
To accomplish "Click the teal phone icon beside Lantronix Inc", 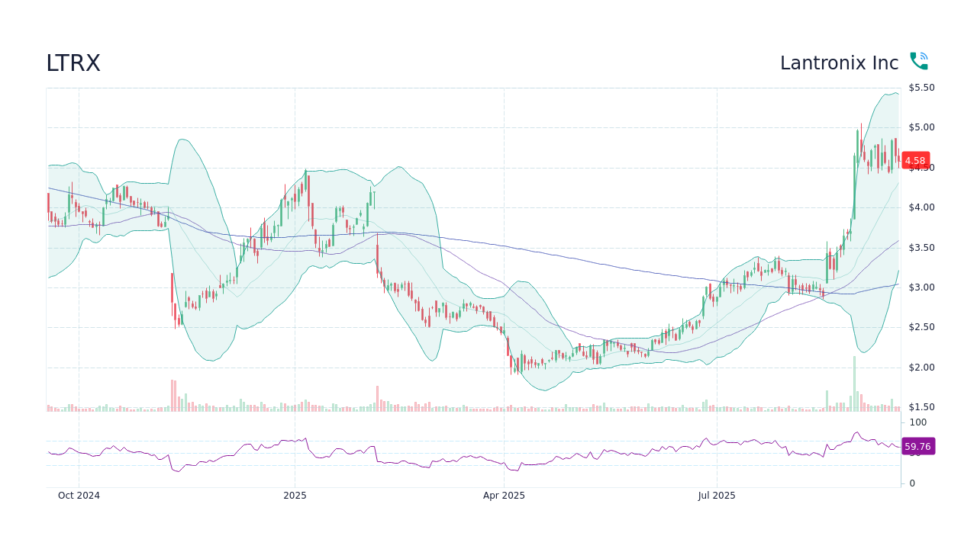I will (x=919, y=59).
